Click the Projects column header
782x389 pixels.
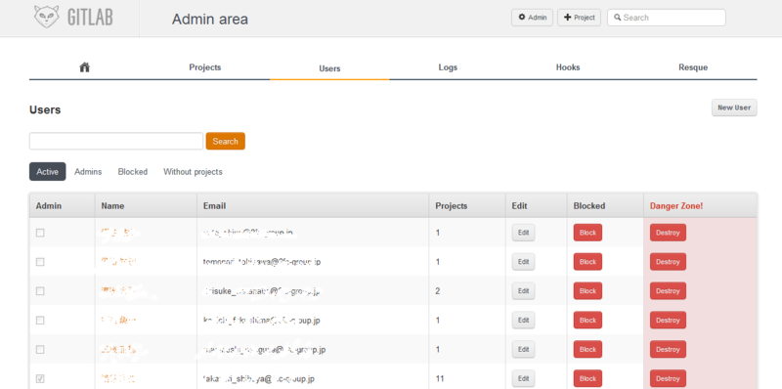pyautogui.click(x=452, y=206)
